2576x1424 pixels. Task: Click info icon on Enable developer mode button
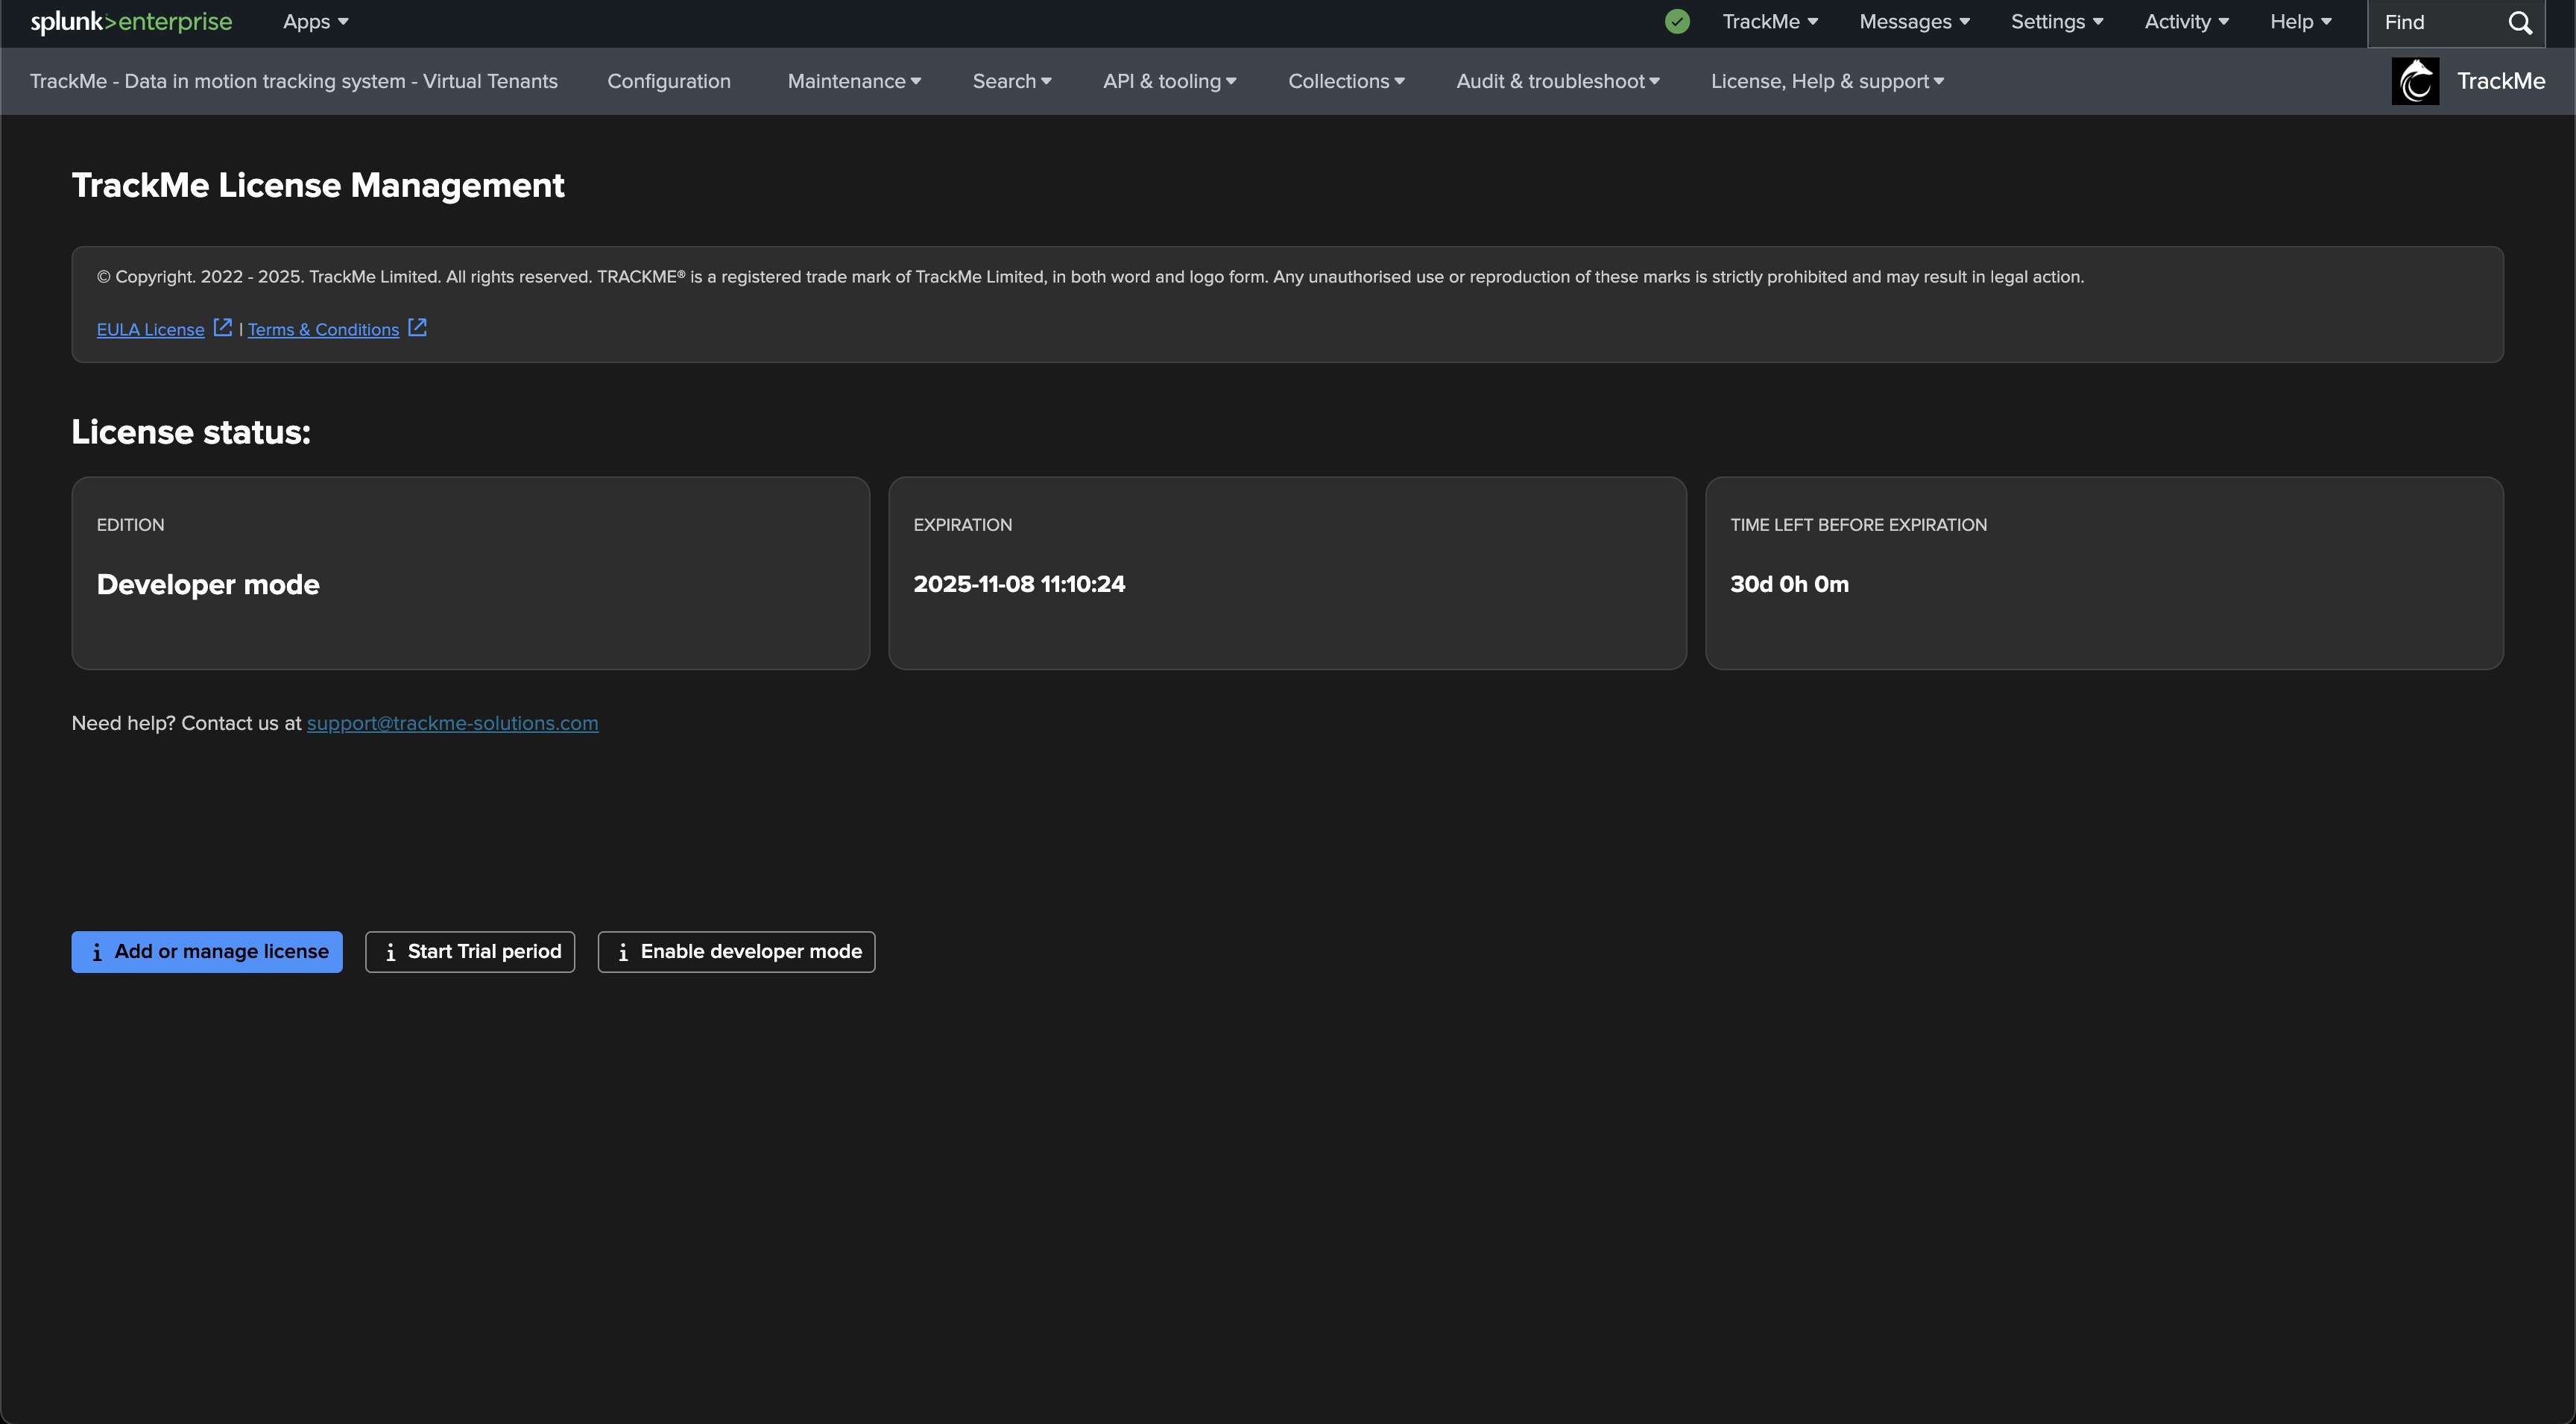point(623,952)
